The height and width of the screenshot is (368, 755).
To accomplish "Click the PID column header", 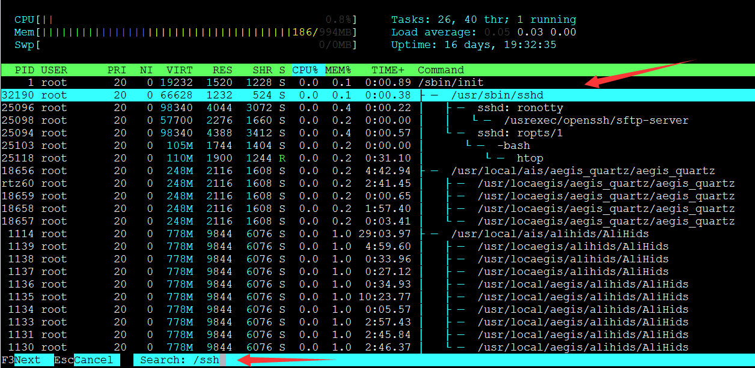I will coord(25,70).
